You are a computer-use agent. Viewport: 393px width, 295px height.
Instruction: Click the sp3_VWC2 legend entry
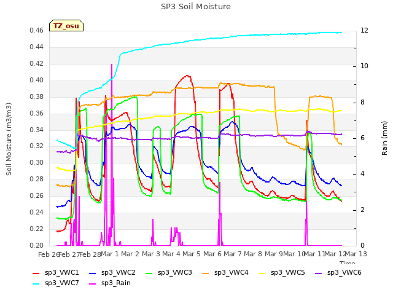point(112,272)
